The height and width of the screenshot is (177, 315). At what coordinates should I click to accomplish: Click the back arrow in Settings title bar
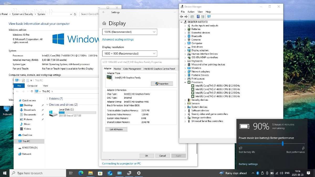click(x=104, y=12)
